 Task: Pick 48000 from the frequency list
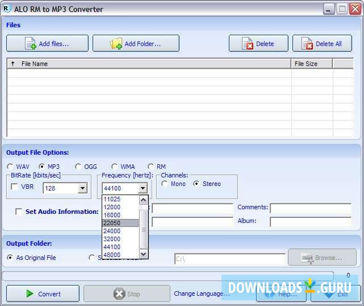pyautogui.click(x=120, y=255)
